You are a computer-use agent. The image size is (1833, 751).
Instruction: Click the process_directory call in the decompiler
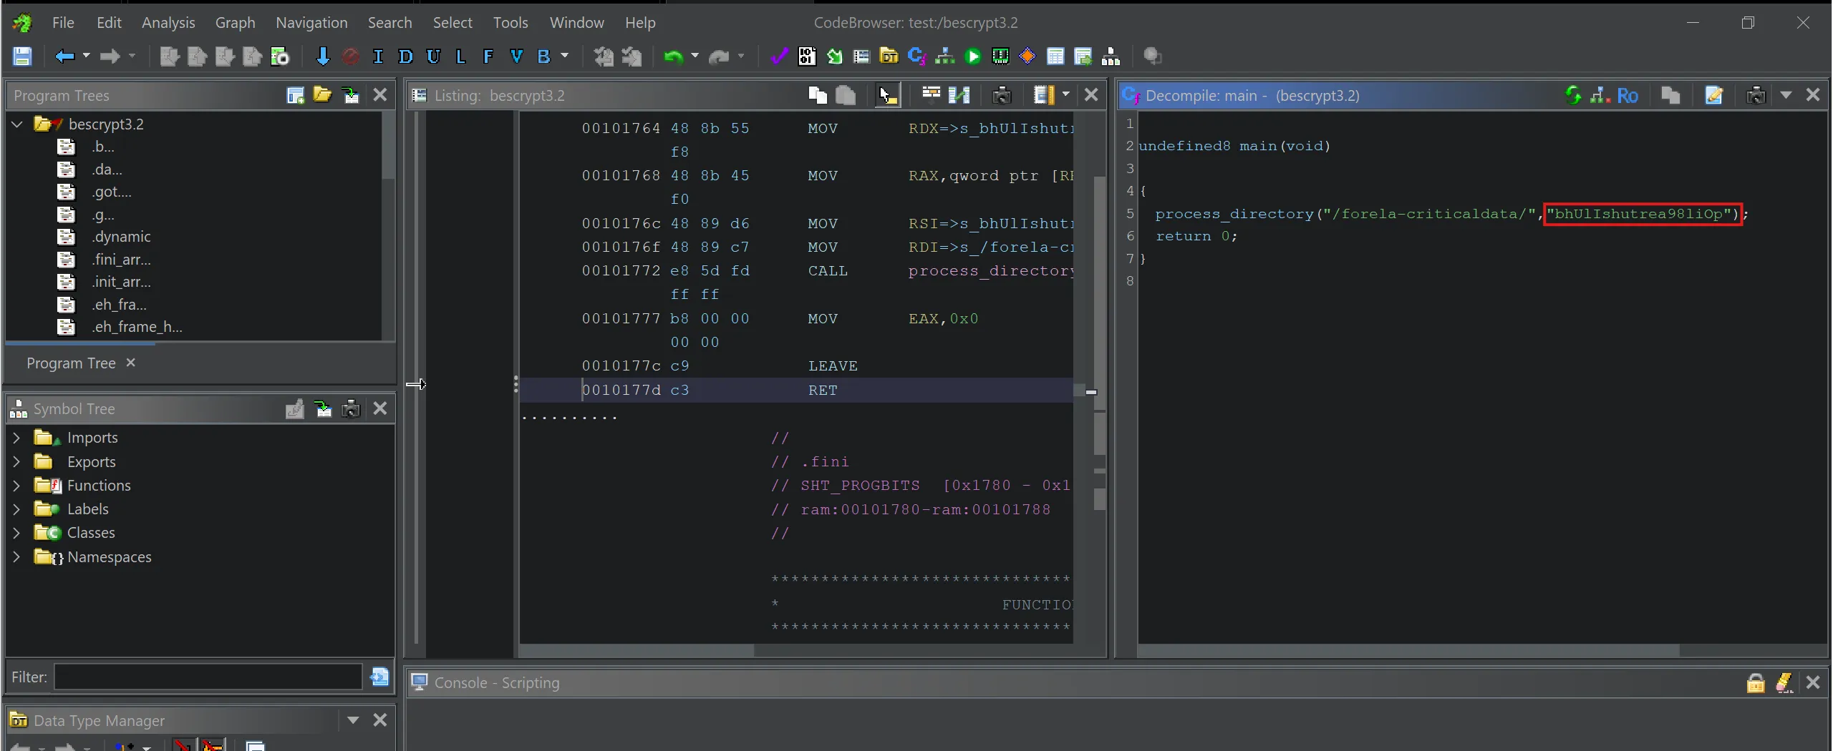pyautogui.click(x=1234, y=214)
